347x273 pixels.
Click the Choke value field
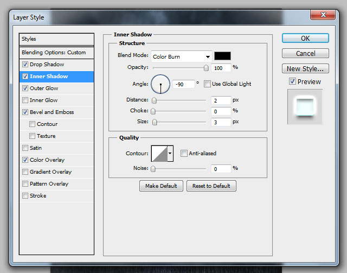point(221,111)
